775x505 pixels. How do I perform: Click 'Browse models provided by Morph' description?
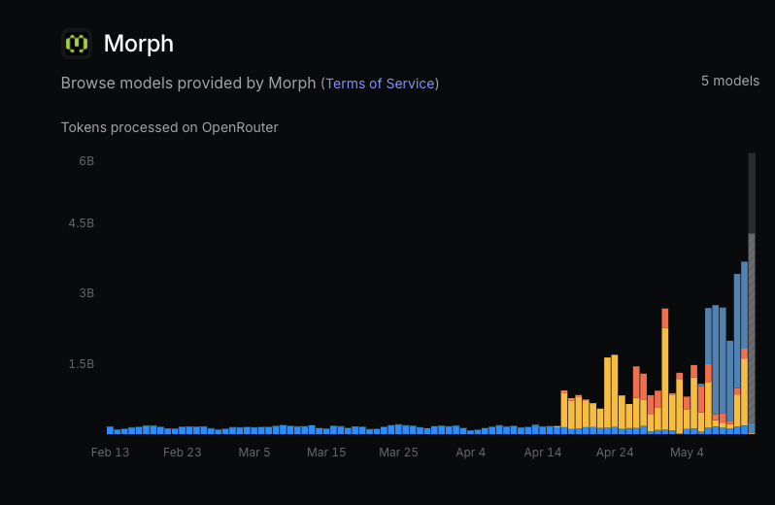point(188,84)
